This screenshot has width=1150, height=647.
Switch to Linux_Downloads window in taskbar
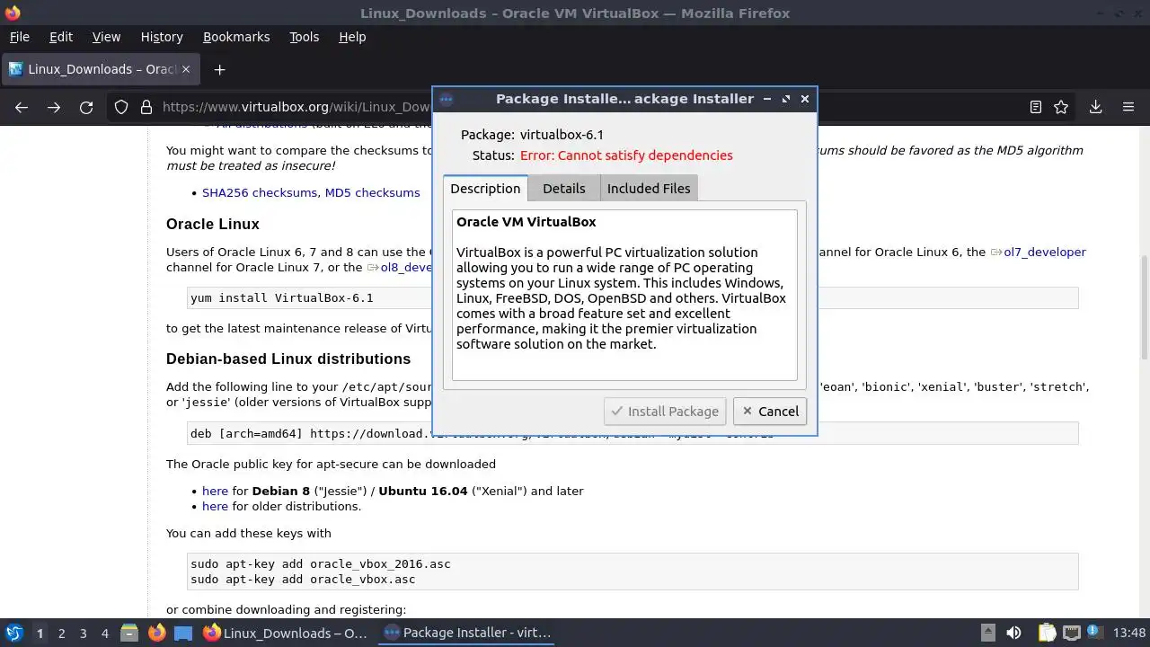pyautogui.click(x=286, y=633)
